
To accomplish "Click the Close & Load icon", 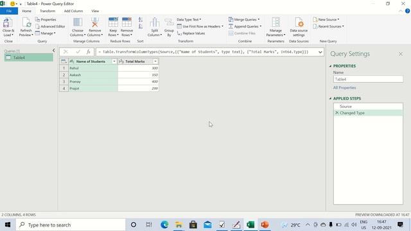I will [x=8, y=23].
